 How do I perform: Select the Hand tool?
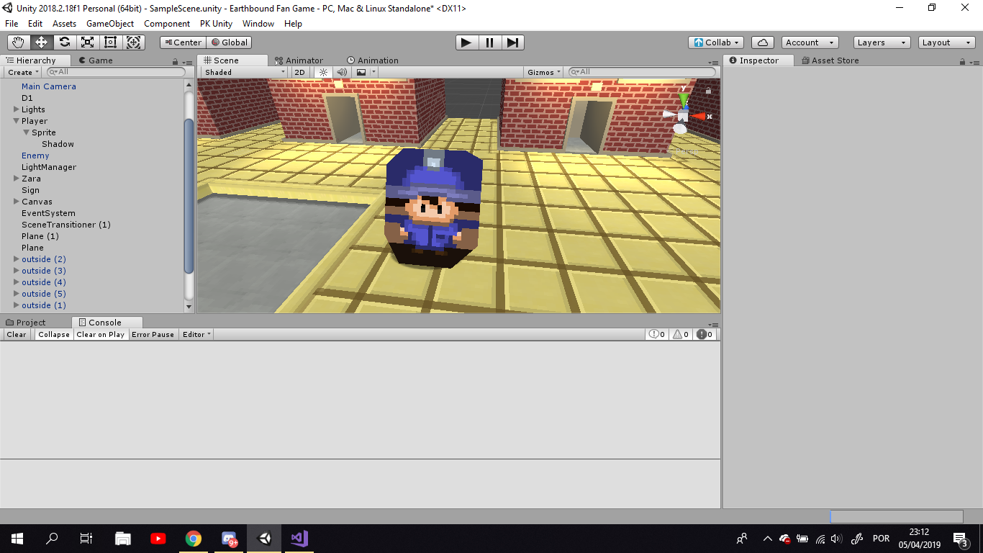coord(18,42)
